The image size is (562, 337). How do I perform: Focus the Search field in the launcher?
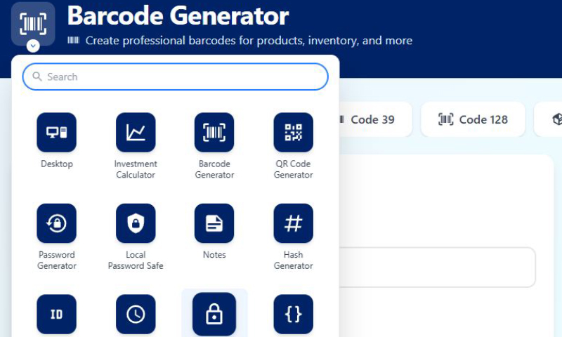click(183, 77)
